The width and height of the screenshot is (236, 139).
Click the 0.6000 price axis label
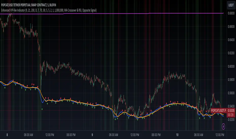231,66
